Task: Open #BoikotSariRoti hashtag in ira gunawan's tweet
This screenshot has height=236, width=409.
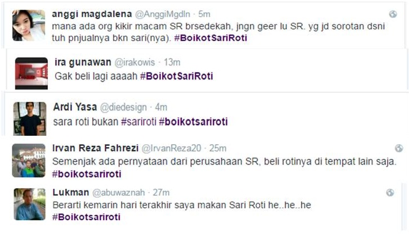Action: click(x=177, y=76)
